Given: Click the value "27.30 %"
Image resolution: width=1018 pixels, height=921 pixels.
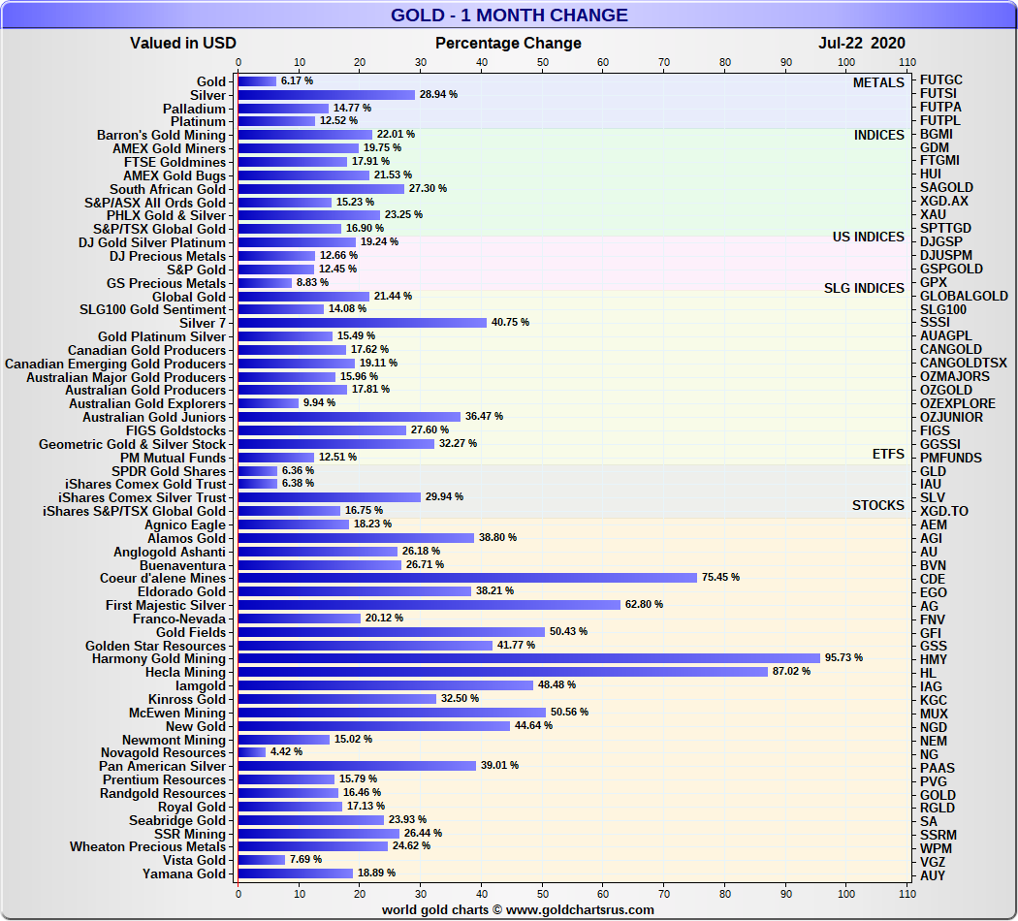Looking at the screenshot, I should [x=428, y=188].
